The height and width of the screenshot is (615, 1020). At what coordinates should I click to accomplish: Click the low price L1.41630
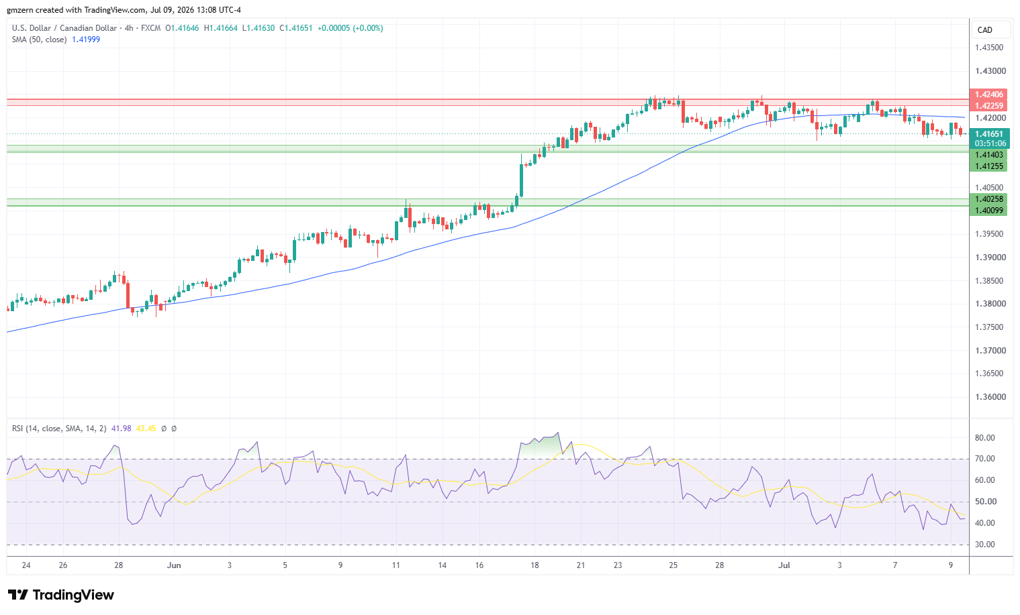click(258, 28)
